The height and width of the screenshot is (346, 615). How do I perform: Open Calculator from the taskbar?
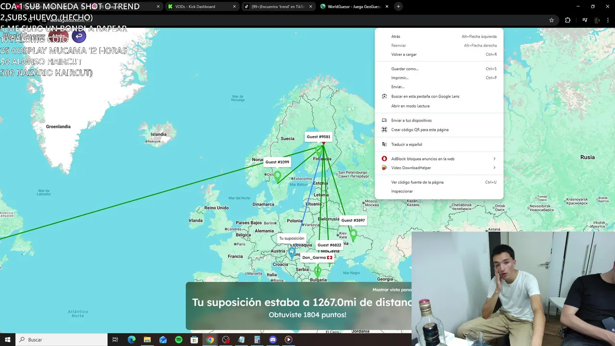[x=257, y=340]
